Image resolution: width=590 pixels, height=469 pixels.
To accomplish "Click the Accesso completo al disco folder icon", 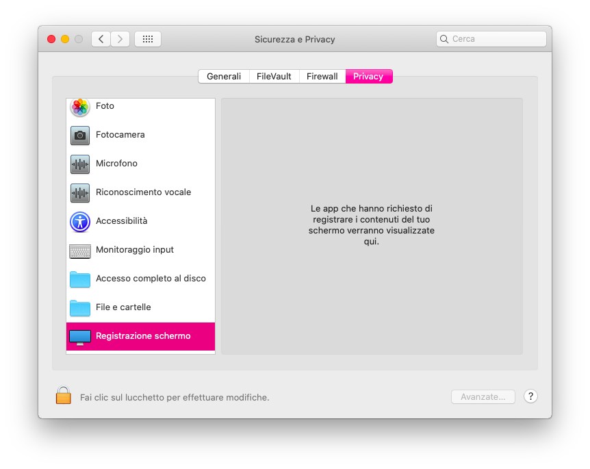I will (80, 279).
